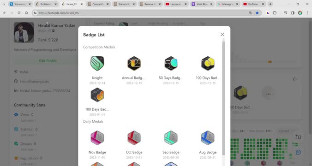312x166 pixels.
Task: Open the browser extensions puzzle icon
Action: pos(275,13)
